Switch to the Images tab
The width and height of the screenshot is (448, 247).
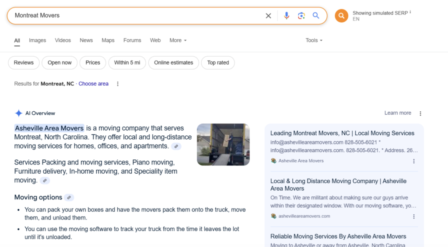click(37, 40)
